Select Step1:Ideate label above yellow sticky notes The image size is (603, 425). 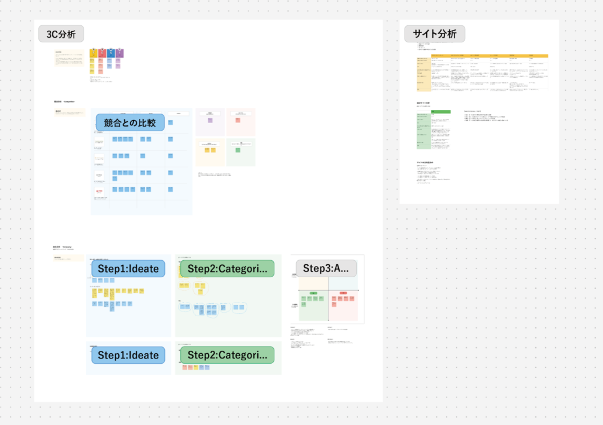point(128,268)
